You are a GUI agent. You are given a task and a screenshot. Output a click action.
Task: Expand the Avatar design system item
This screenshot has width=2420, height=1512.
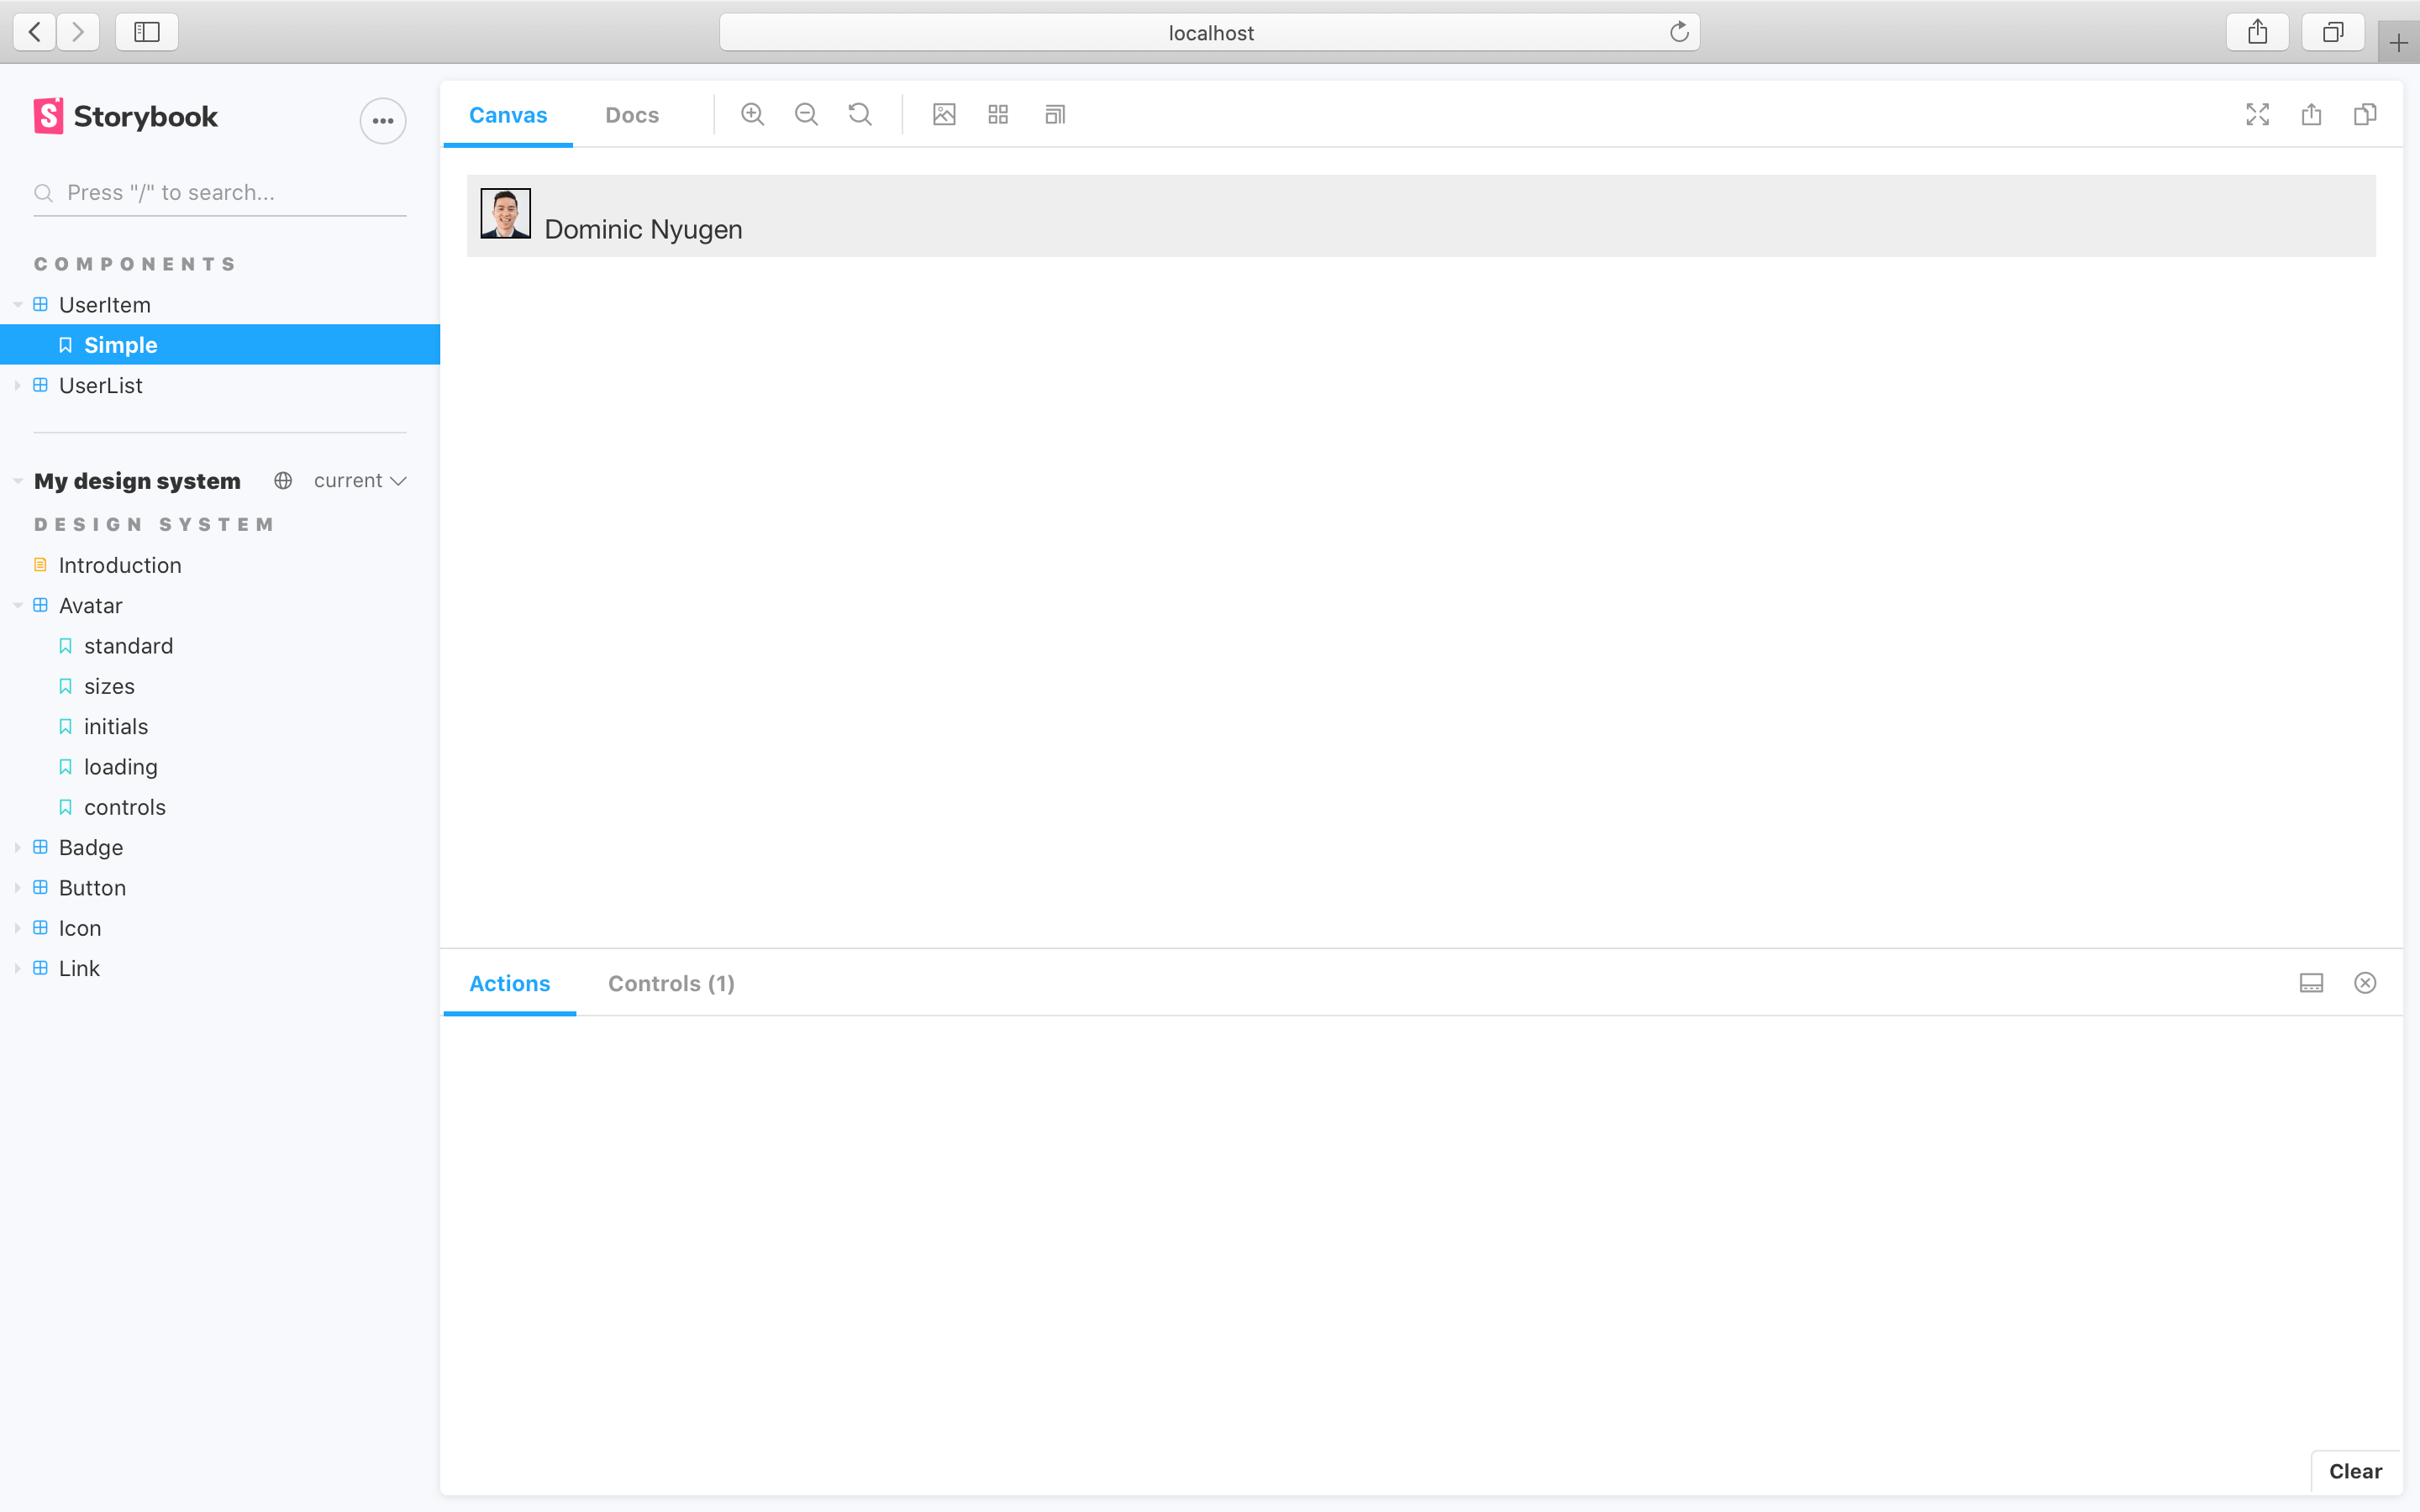18,605
